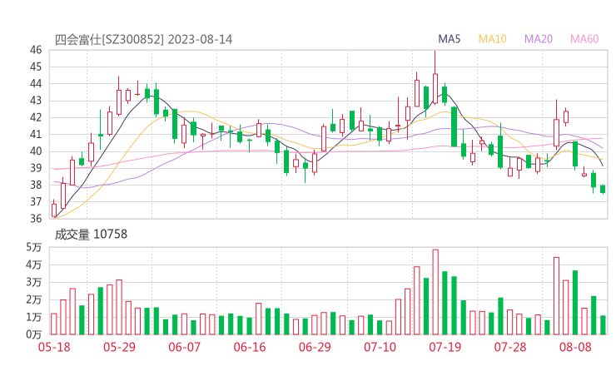Click the 41 price axis label
The image size is (616, 366).
point(36,134)
